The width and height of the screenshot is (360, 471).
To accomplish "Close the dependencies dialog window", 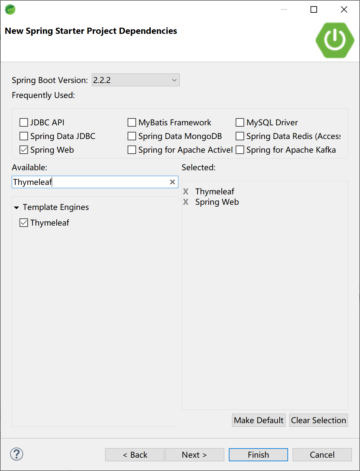I will (344, 9).
